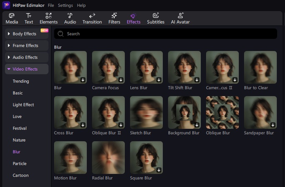Viewport: 285px width, 187px height.
Task: Click the effects Search field
Action: [165, 34]
